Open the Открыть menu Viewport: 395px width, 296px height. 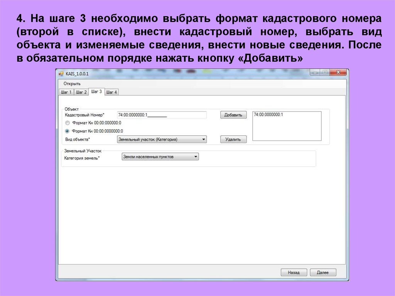pos(72,83)
